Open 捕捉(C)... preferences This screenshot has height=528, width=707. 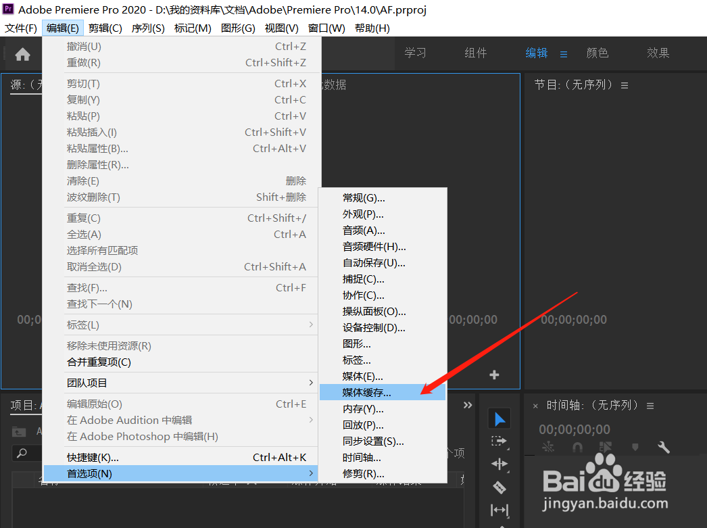coord(383,279)
